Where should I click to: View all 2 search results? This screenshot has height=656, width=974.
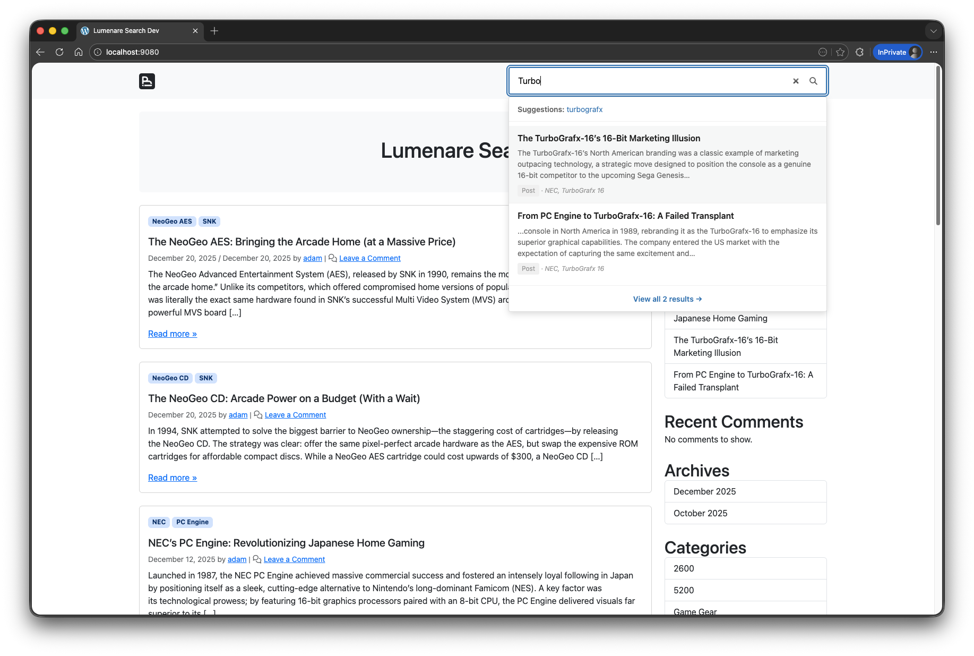coord(667,299)
